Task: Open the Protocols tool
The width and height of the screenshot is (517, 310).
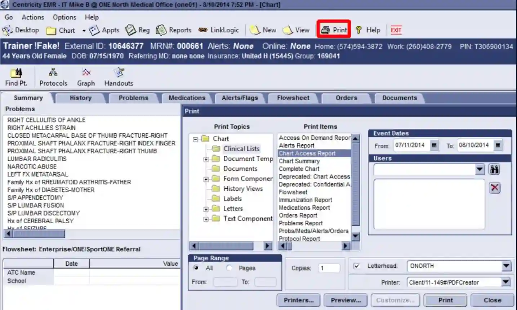Action: 53,76
